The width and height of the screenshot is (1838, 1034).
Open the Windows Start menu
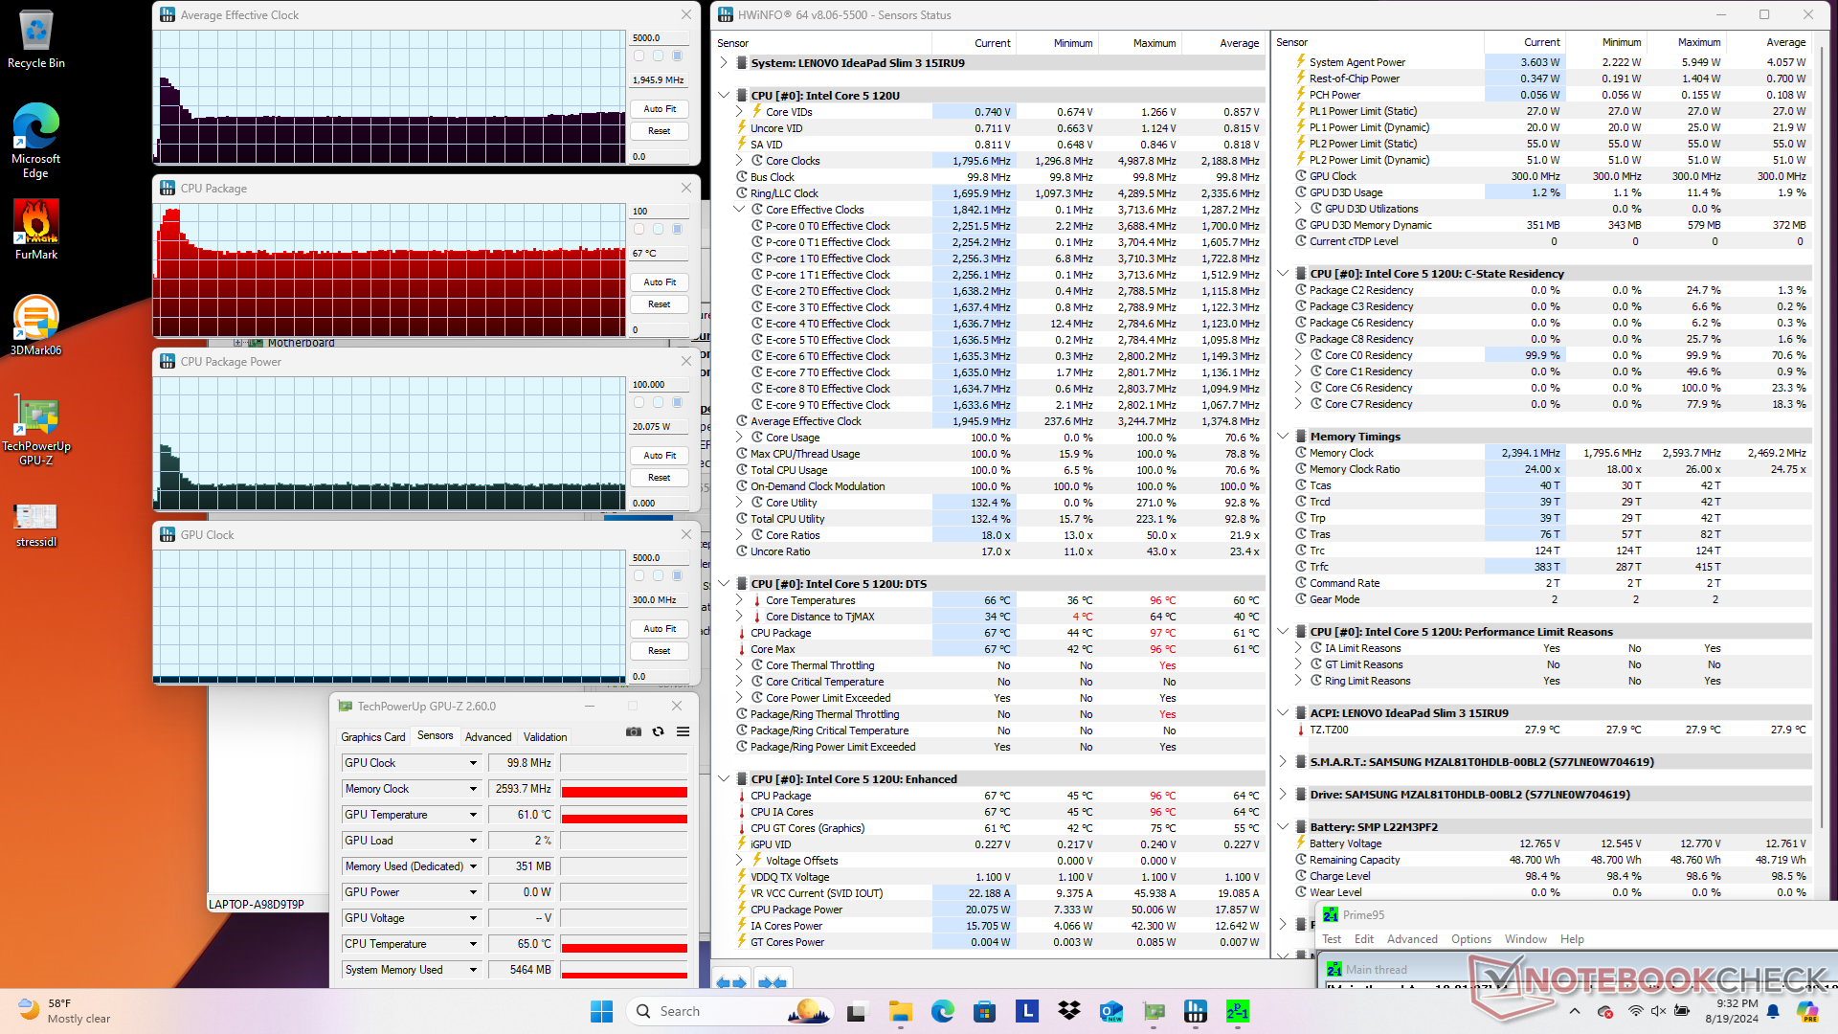tap(601, 1011)
